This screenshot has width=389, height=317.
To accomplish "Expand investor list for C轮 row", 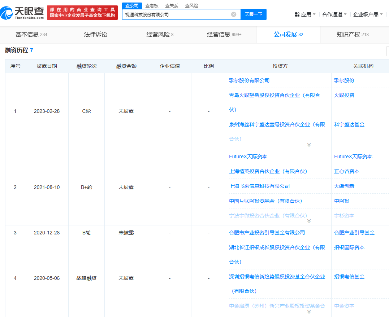I will point(309,145).
